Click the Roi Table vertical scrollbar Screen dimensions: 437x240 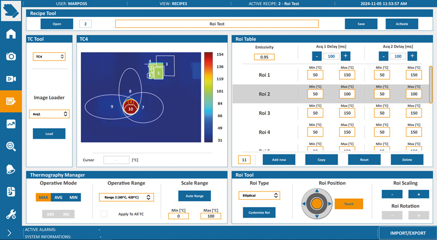pos(431,85)
